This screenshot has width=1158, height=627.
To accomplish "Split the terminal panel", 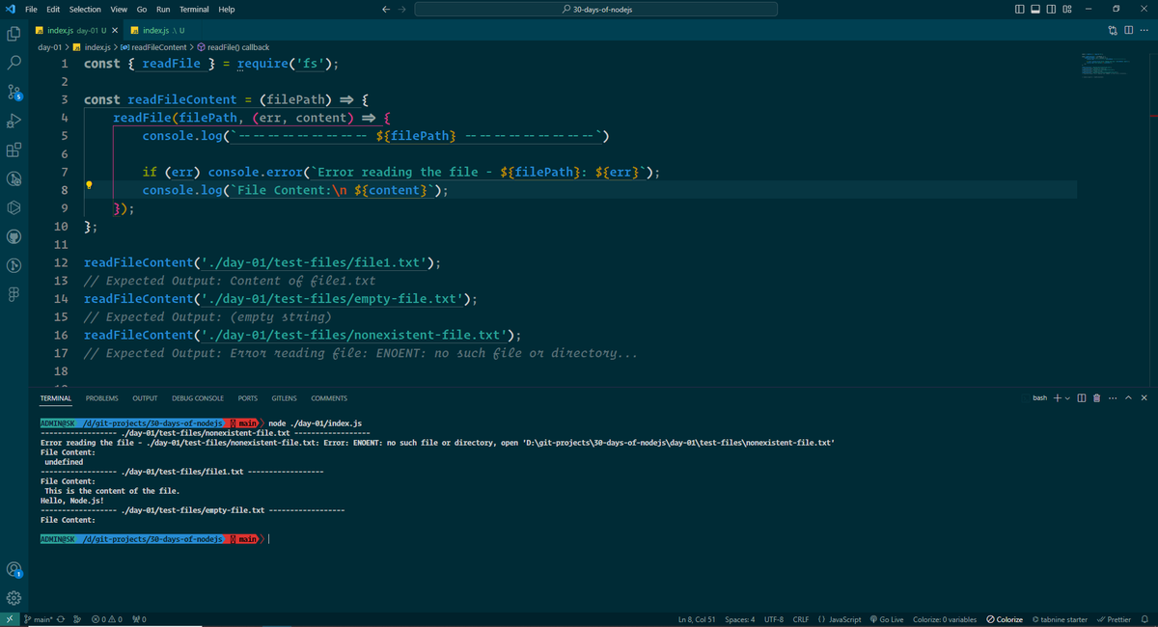I will pyautogui.click(x=1082, y=397).
